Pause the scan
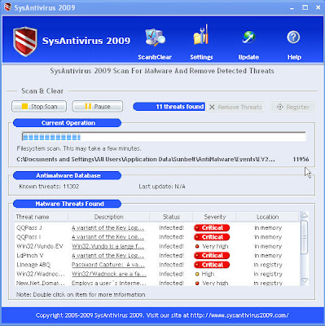 98,107
